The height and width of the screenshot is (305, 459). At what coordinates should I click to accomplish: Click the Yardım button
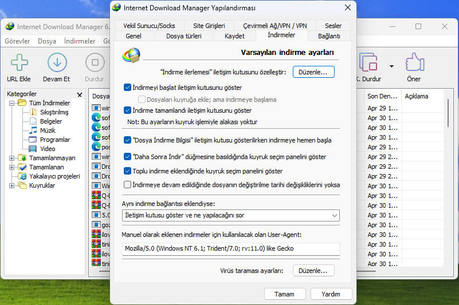coord(331,294)
